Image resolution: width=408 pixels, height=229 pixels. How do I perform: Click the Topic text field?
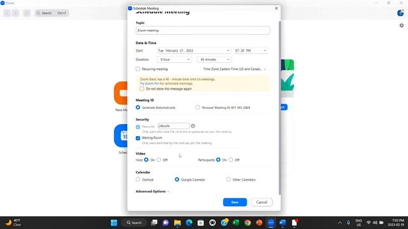coord(203,31)
